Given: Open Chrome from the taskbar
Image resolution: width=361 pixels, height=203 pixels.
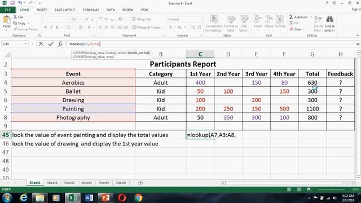Looking at the screenshot, I should pyautogui.click(x=138, y=198).
